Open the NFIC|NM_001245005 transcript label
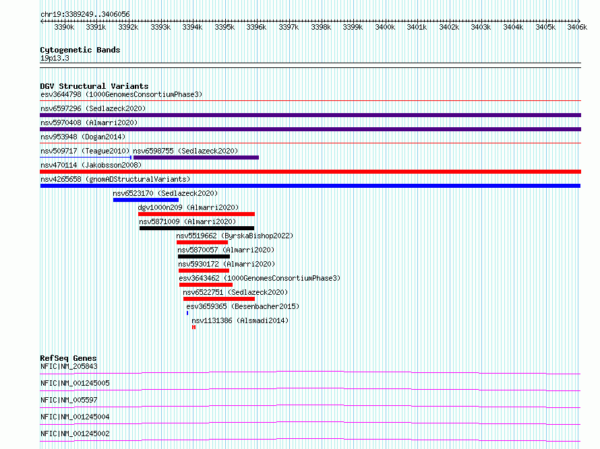 75,383
